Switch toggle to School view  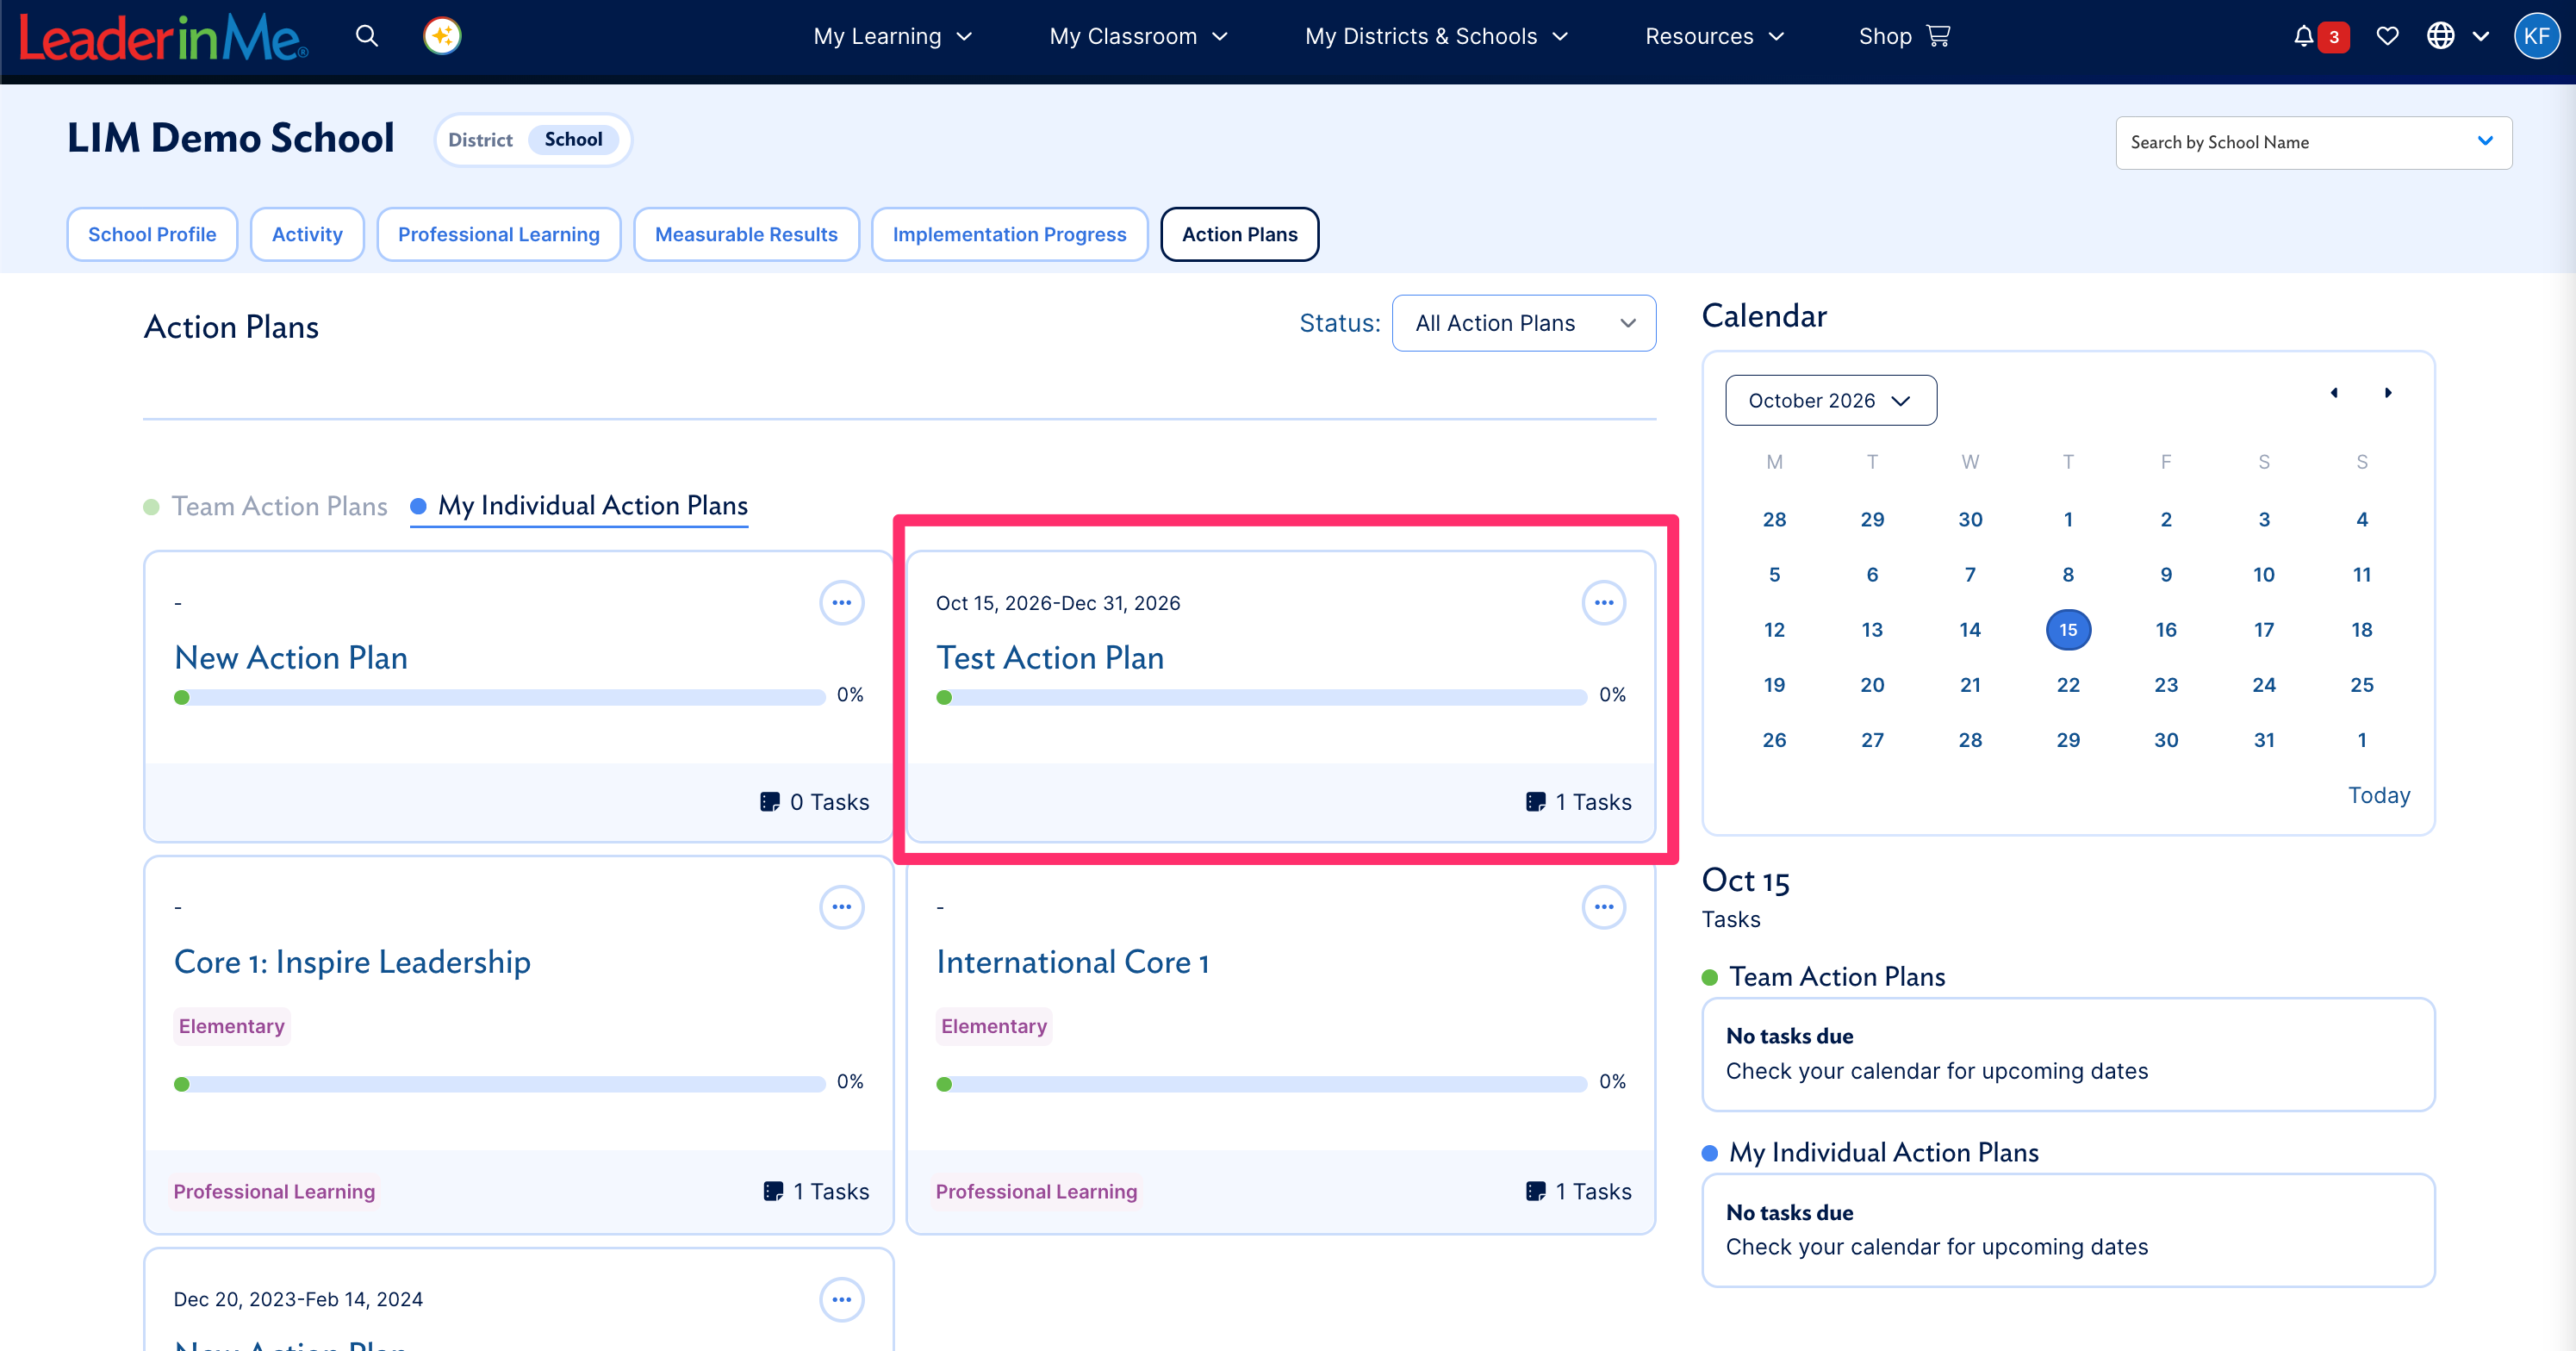tap(573, 139)
